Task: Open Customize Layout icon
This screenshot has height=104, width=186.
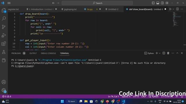Action: (x=167, y=3)
